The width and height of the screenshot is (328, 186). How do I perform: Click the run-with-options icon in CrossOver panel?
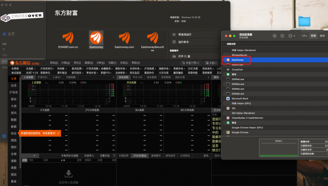174,34
